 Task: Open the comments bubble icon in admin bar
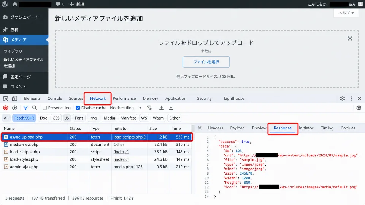[x=58, y=4]
